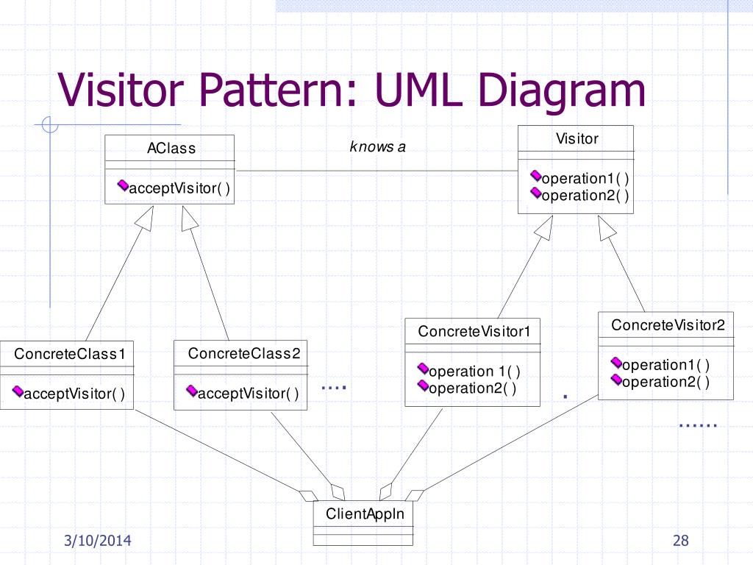753x565 pixels.
Task: Select the "operation2()" text in ConcreteVisitor1
Action: coord(473,388)
